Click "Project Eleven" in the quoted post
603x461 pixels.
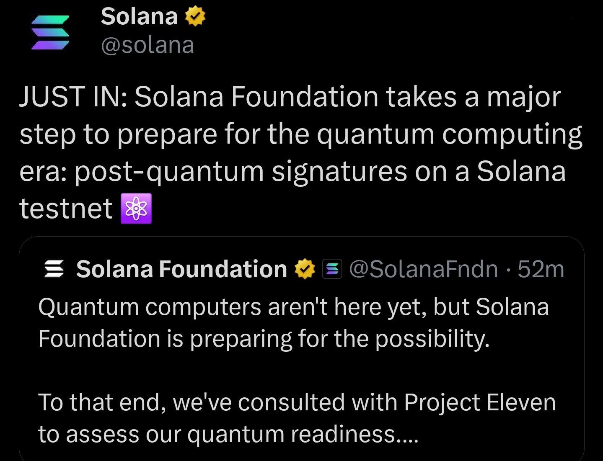[x=480, y=402]
